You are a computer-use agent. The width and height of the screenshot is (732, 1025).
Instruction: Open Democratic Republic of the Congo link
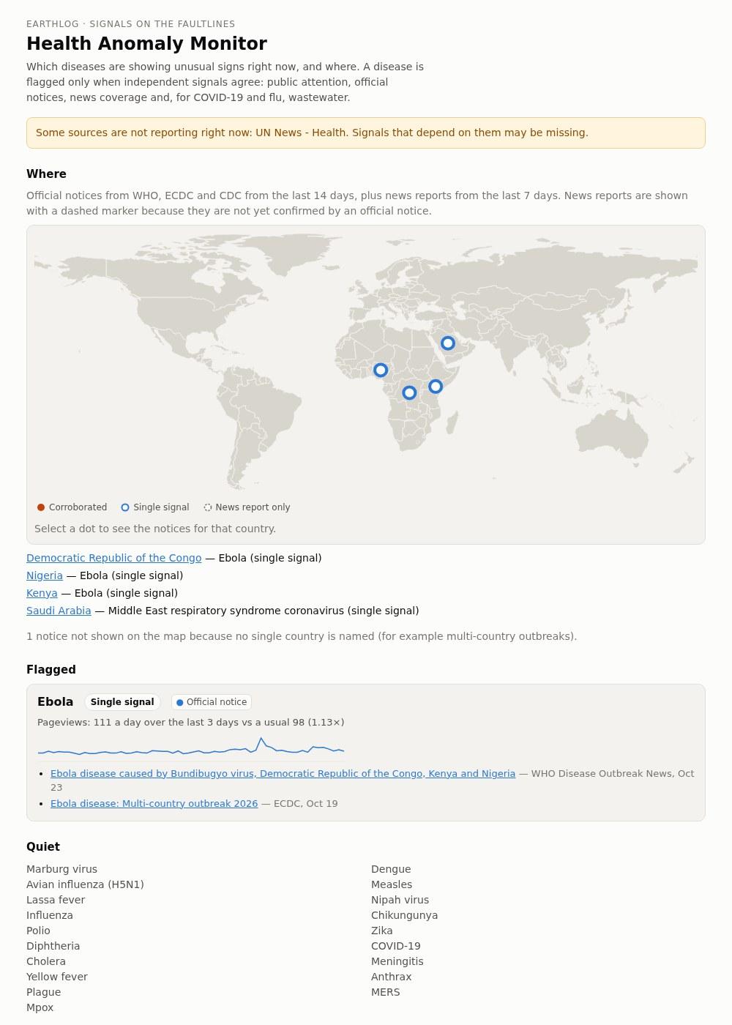[x=113, y=558]
